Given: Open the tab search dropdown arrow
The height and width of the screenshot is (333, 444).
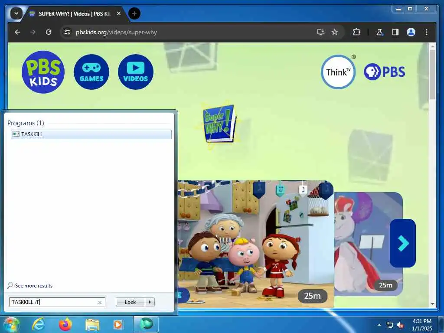Looking at the screenshot, I should point(16,13).
